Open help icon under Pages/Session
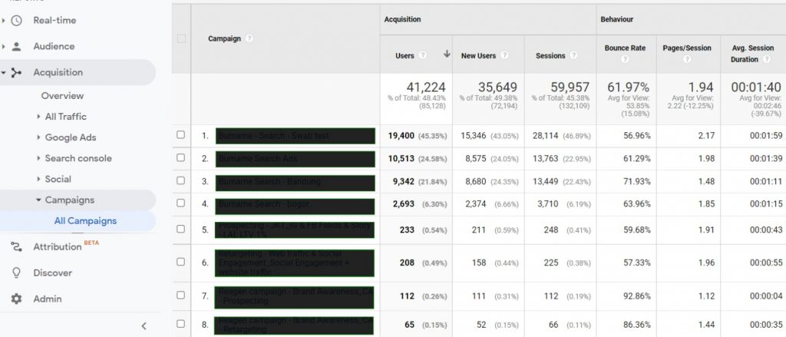 tap(687, 59)
